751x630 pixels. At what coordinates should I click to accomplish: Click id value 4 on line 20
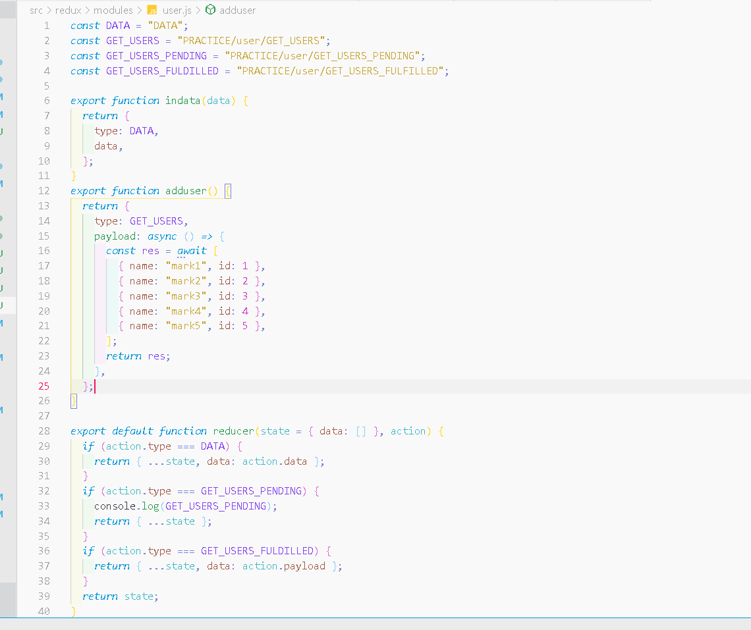tap(245, 311)
